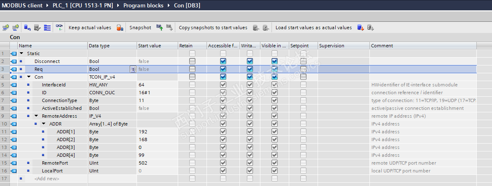
Task: Click the tag icon in row 15 RemotePort
Action: point(13,163)
